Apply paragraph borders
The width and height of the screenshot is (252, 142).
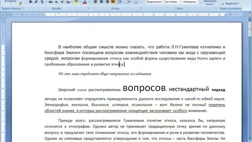point(136,2)
